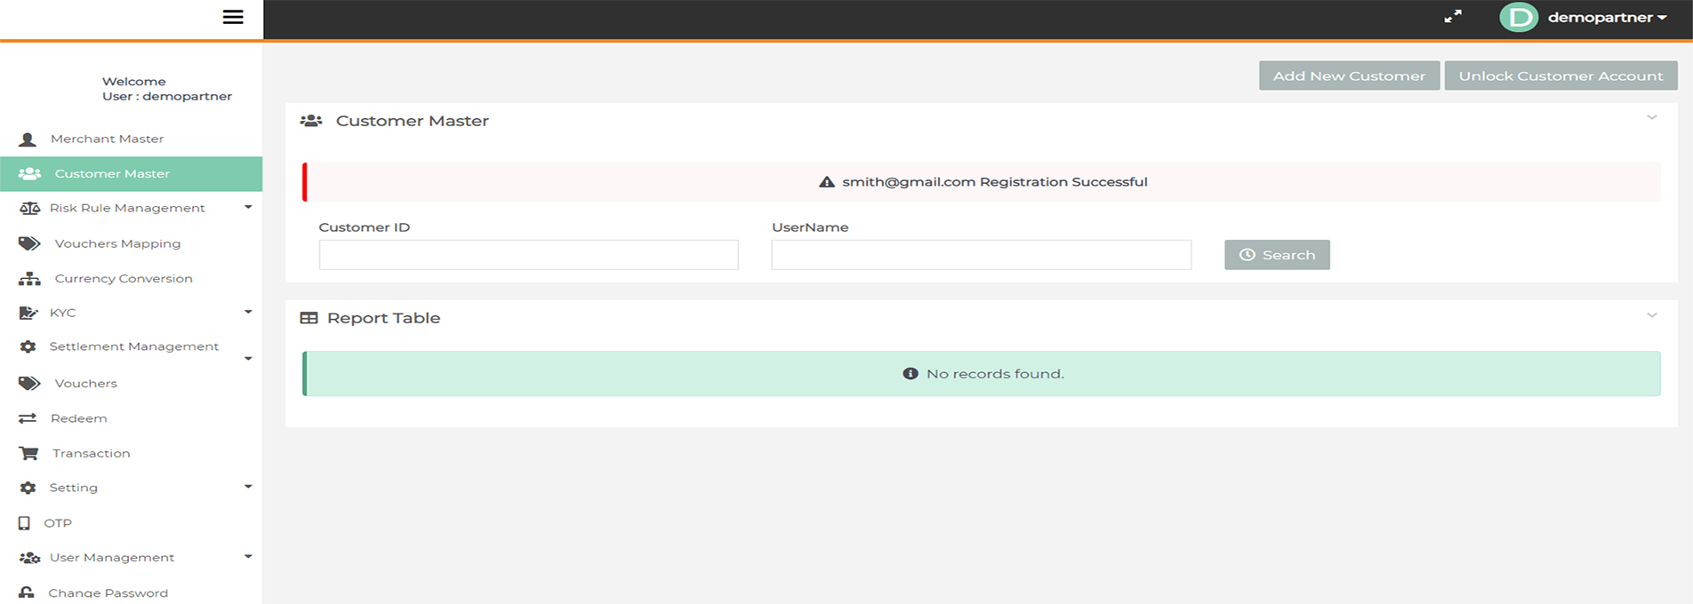Screen dimensions: 1693x604
Task: Collapse the Report Table panel chevron
Action: (1651, 315)
